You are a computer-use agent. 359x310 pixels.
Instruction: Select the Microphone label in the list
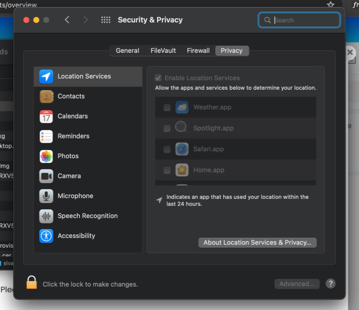click(75, 196)
